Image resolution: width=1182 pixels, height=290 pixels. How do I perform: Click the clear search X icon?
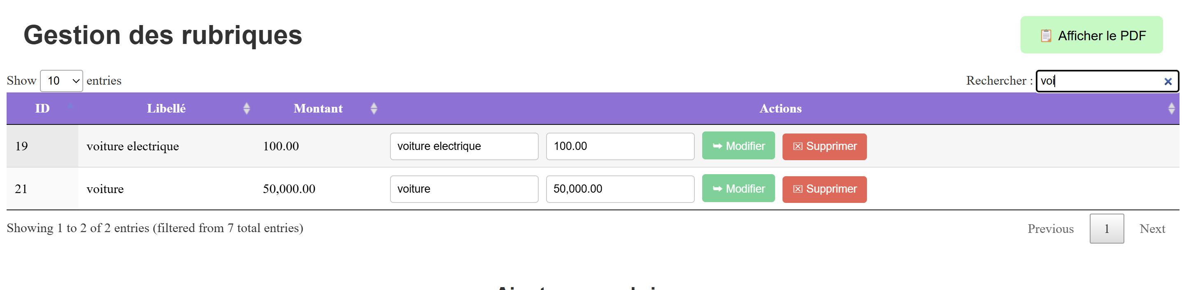pyautogui.click(x=1168, y=81)
